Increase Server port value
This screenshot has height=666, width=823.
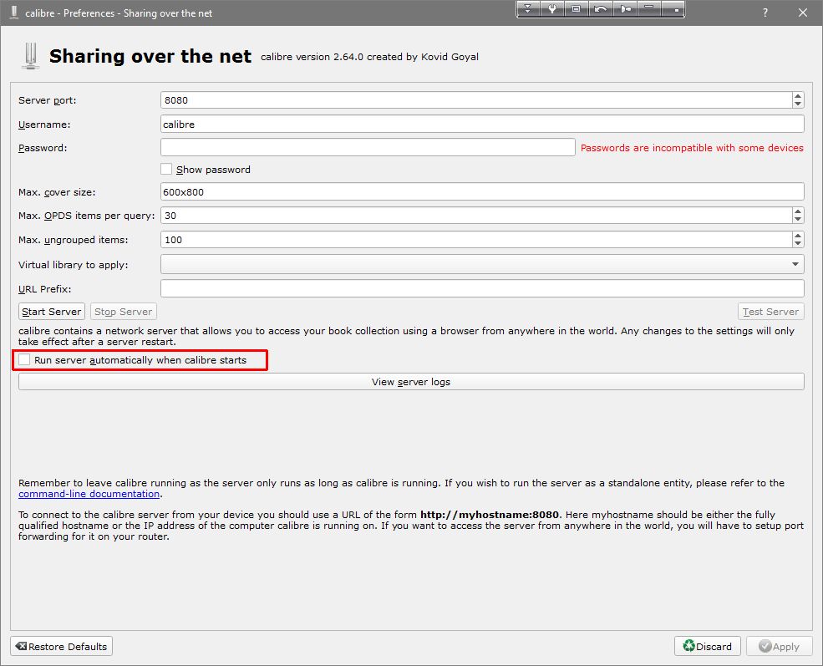click(798, 96)
